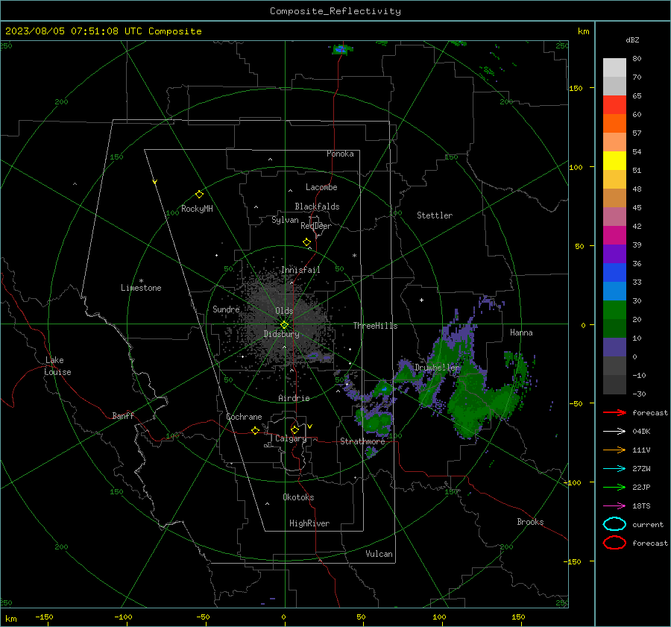Viewport: 671px width, 627px height.
Task: Click the Composite_Reflectivity title
Action: [335, 11]
